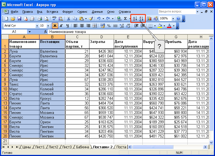
Task: Click the Open folder icon
Action: pyautogui.click(x=13, y=19)
